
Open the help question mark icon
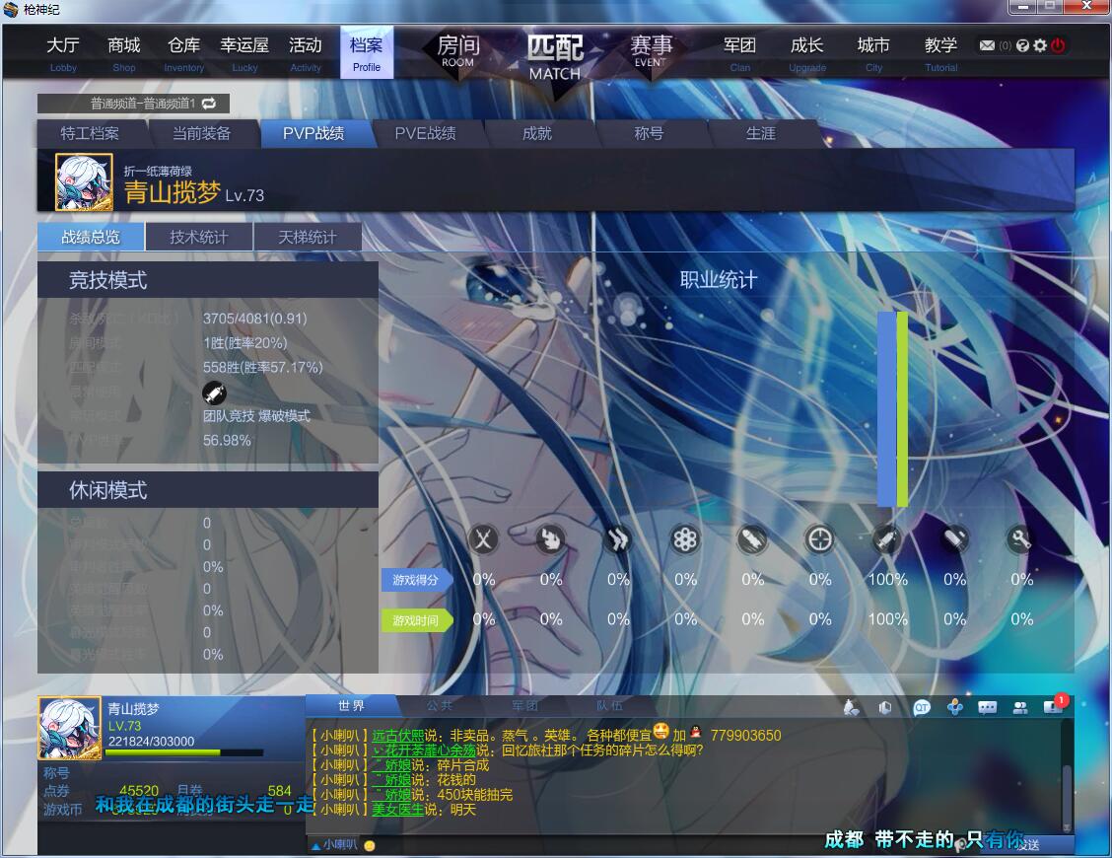1022,45
